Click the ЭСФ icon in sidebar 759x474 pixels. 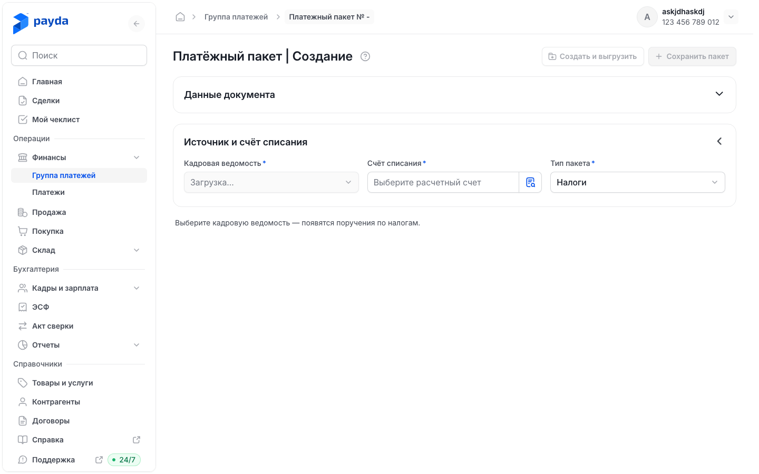23,307
